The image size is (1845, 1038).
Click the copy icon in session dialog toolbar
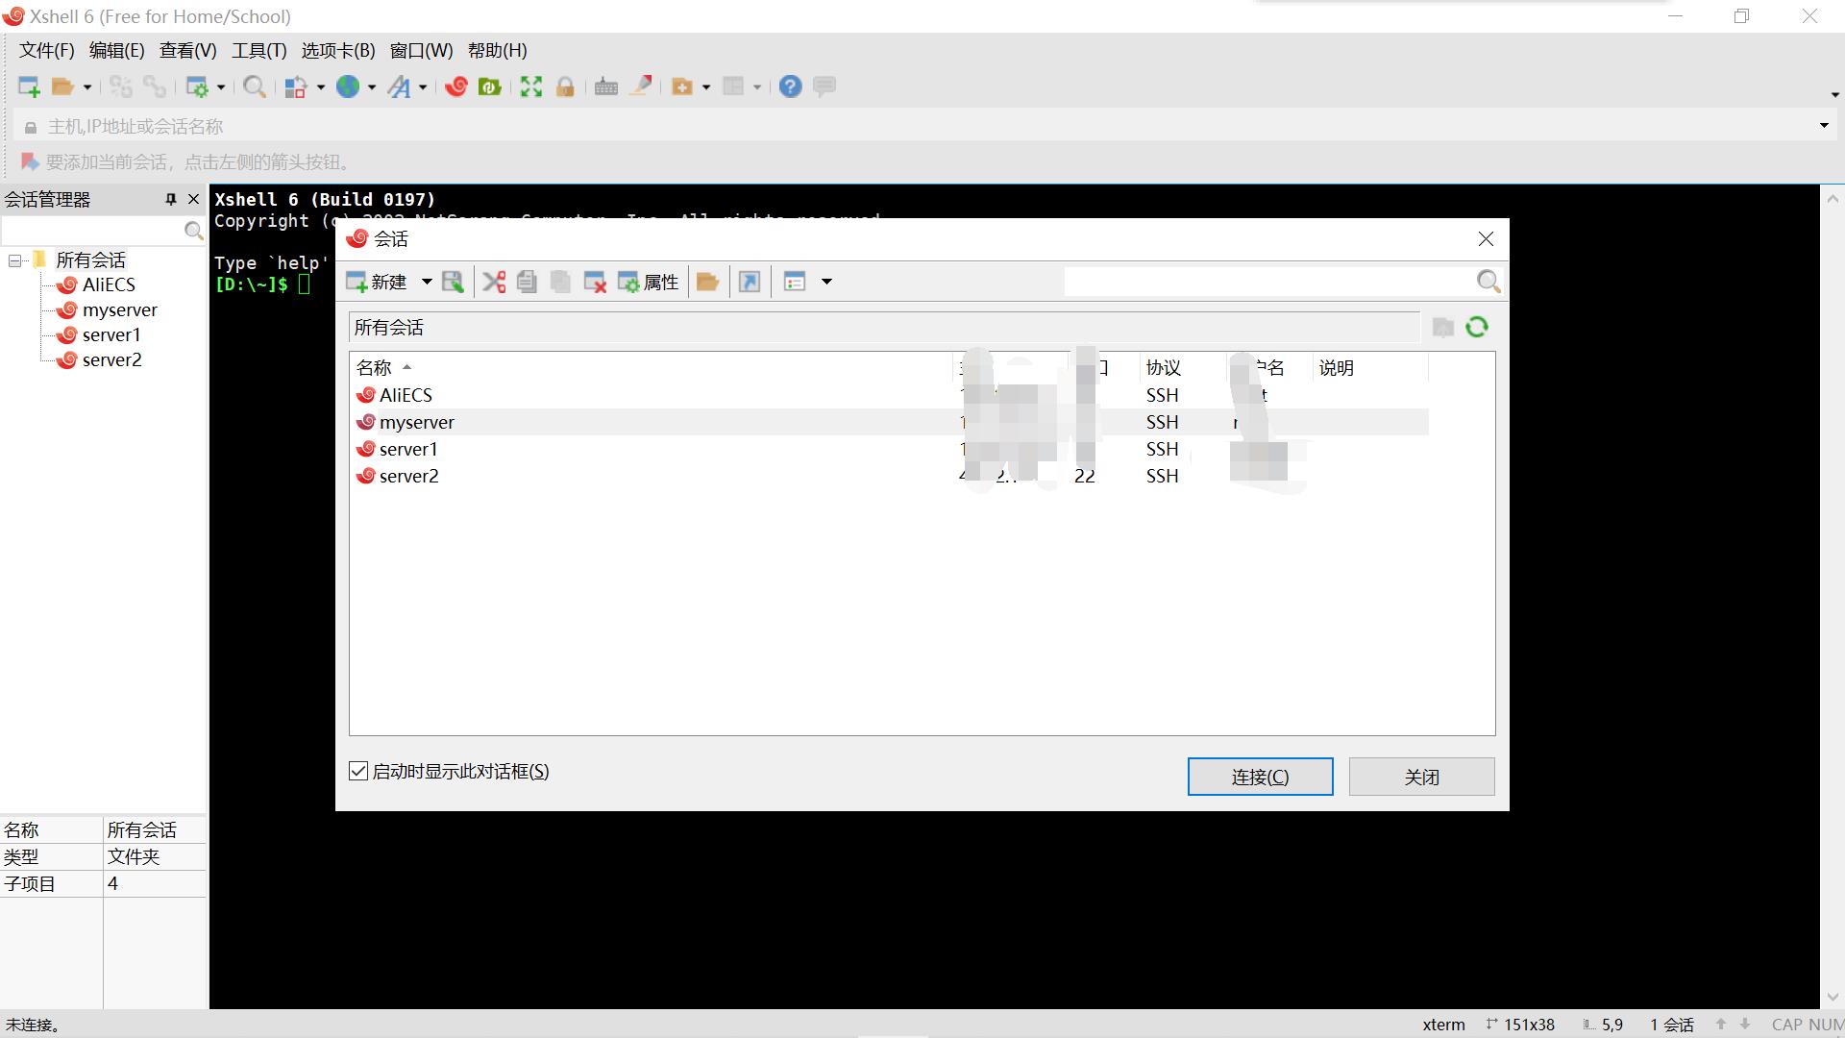point(527,282)
